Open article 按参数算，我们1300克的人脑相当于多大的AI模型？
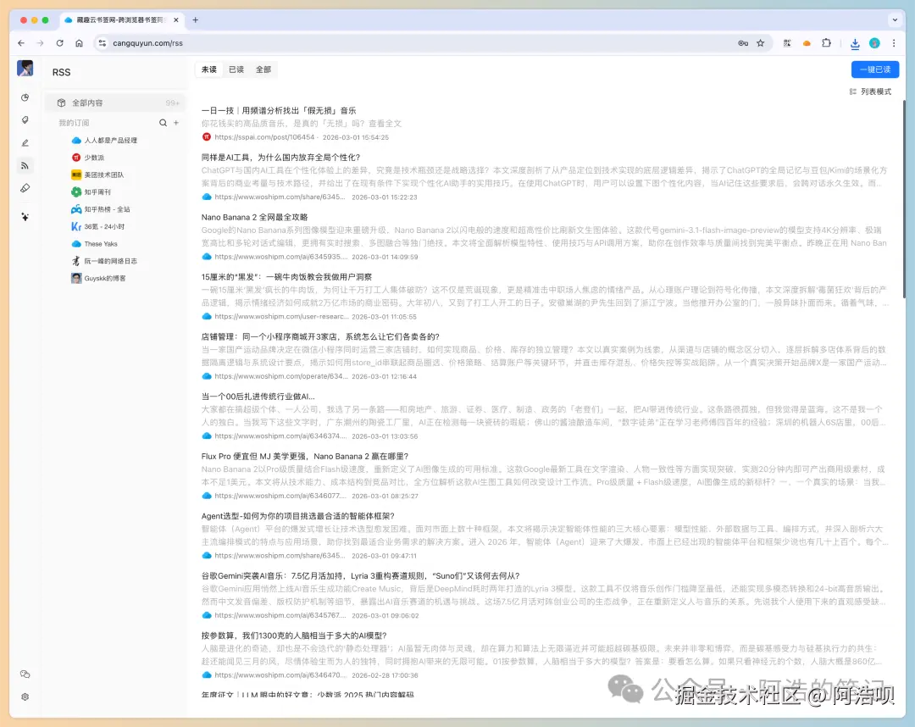The height and width of the screenshot is (727, 915). [293, 635]
